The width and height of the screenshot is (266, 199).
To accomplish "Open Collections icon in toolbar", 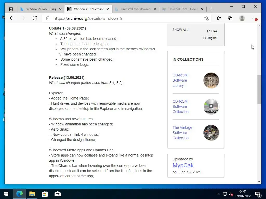I will coord(230,18).
